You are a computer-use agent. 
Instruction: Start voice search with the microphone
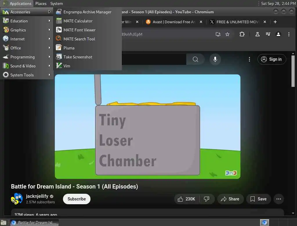point(215,59)
